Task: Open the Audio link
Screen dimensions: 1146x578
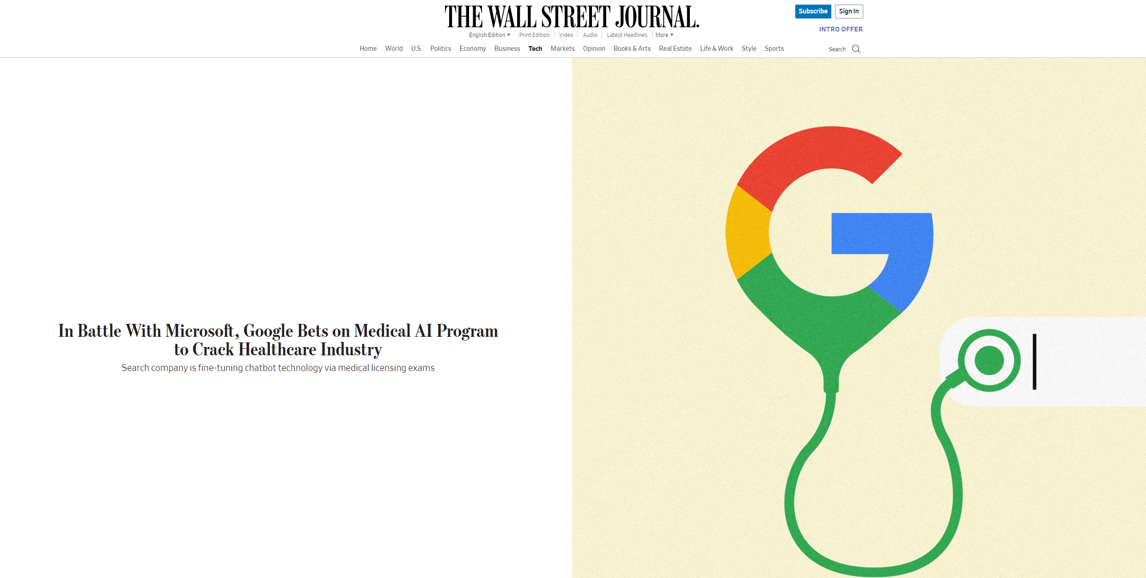Action: click(x=590, y=35)
